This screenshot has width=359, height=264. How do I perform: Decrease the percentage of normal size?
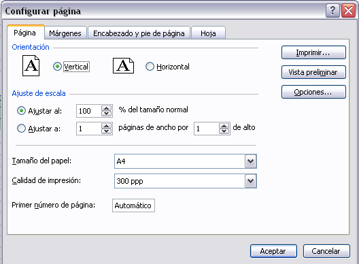pos(107,114)
